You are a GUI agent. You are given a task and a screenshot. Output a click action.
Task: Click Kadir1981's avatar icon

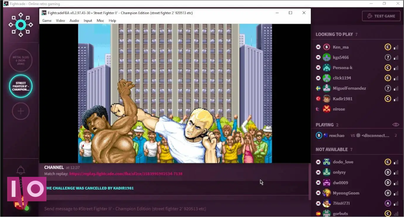tap(327, 99)
